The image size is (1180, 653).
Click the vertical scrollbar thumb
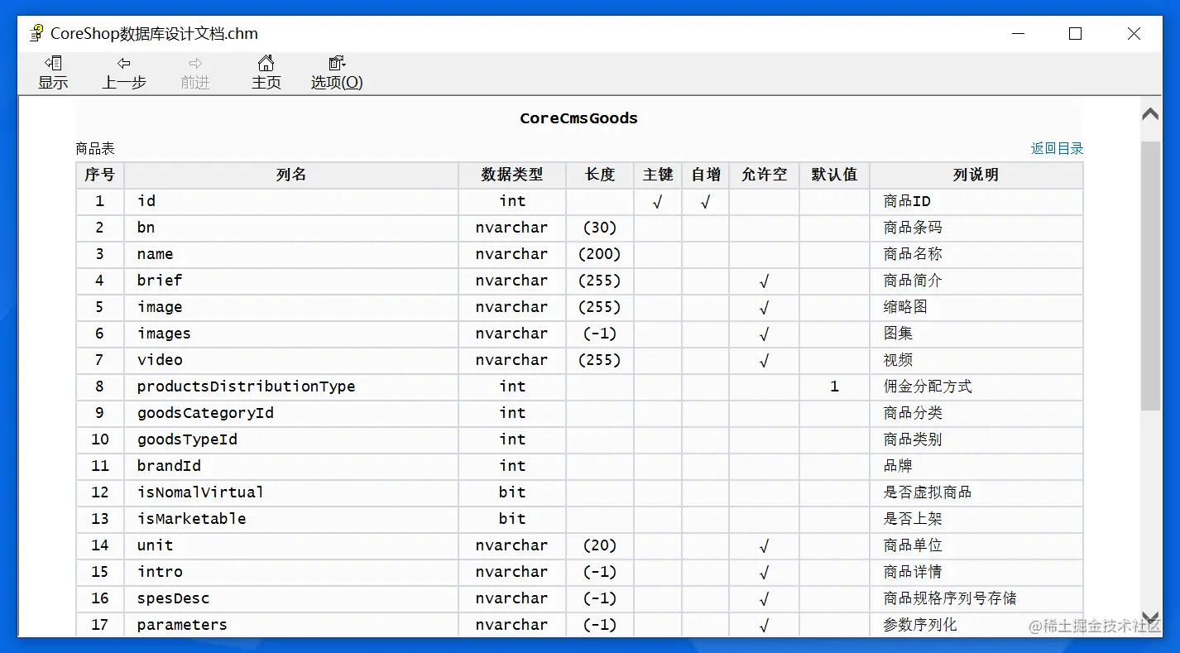(x=1150, y=276)
